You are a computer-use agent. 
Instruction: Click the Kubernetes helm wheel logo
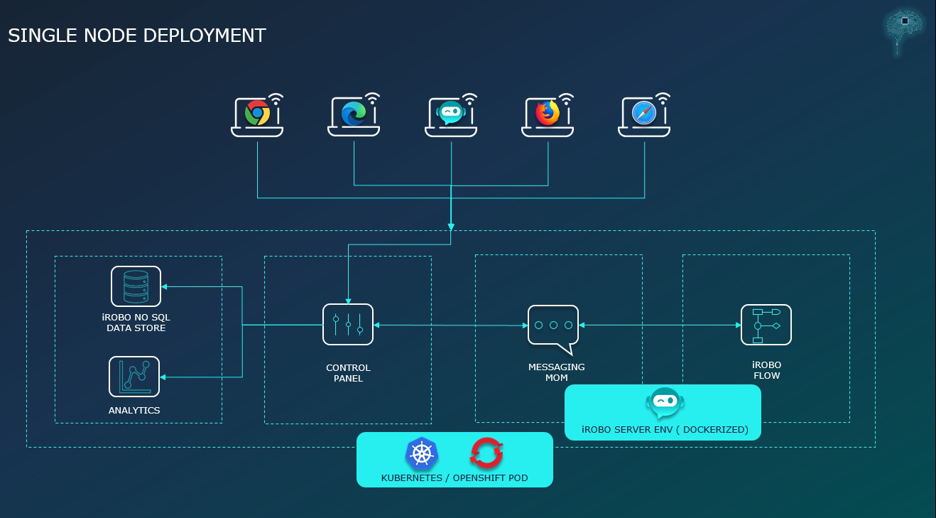pos(422,454)
